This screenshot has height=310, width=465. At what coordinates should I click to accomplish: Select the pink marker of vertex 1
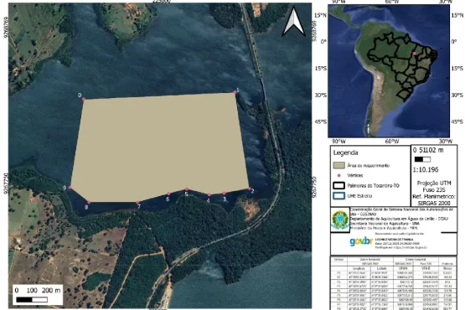point(235,92)
